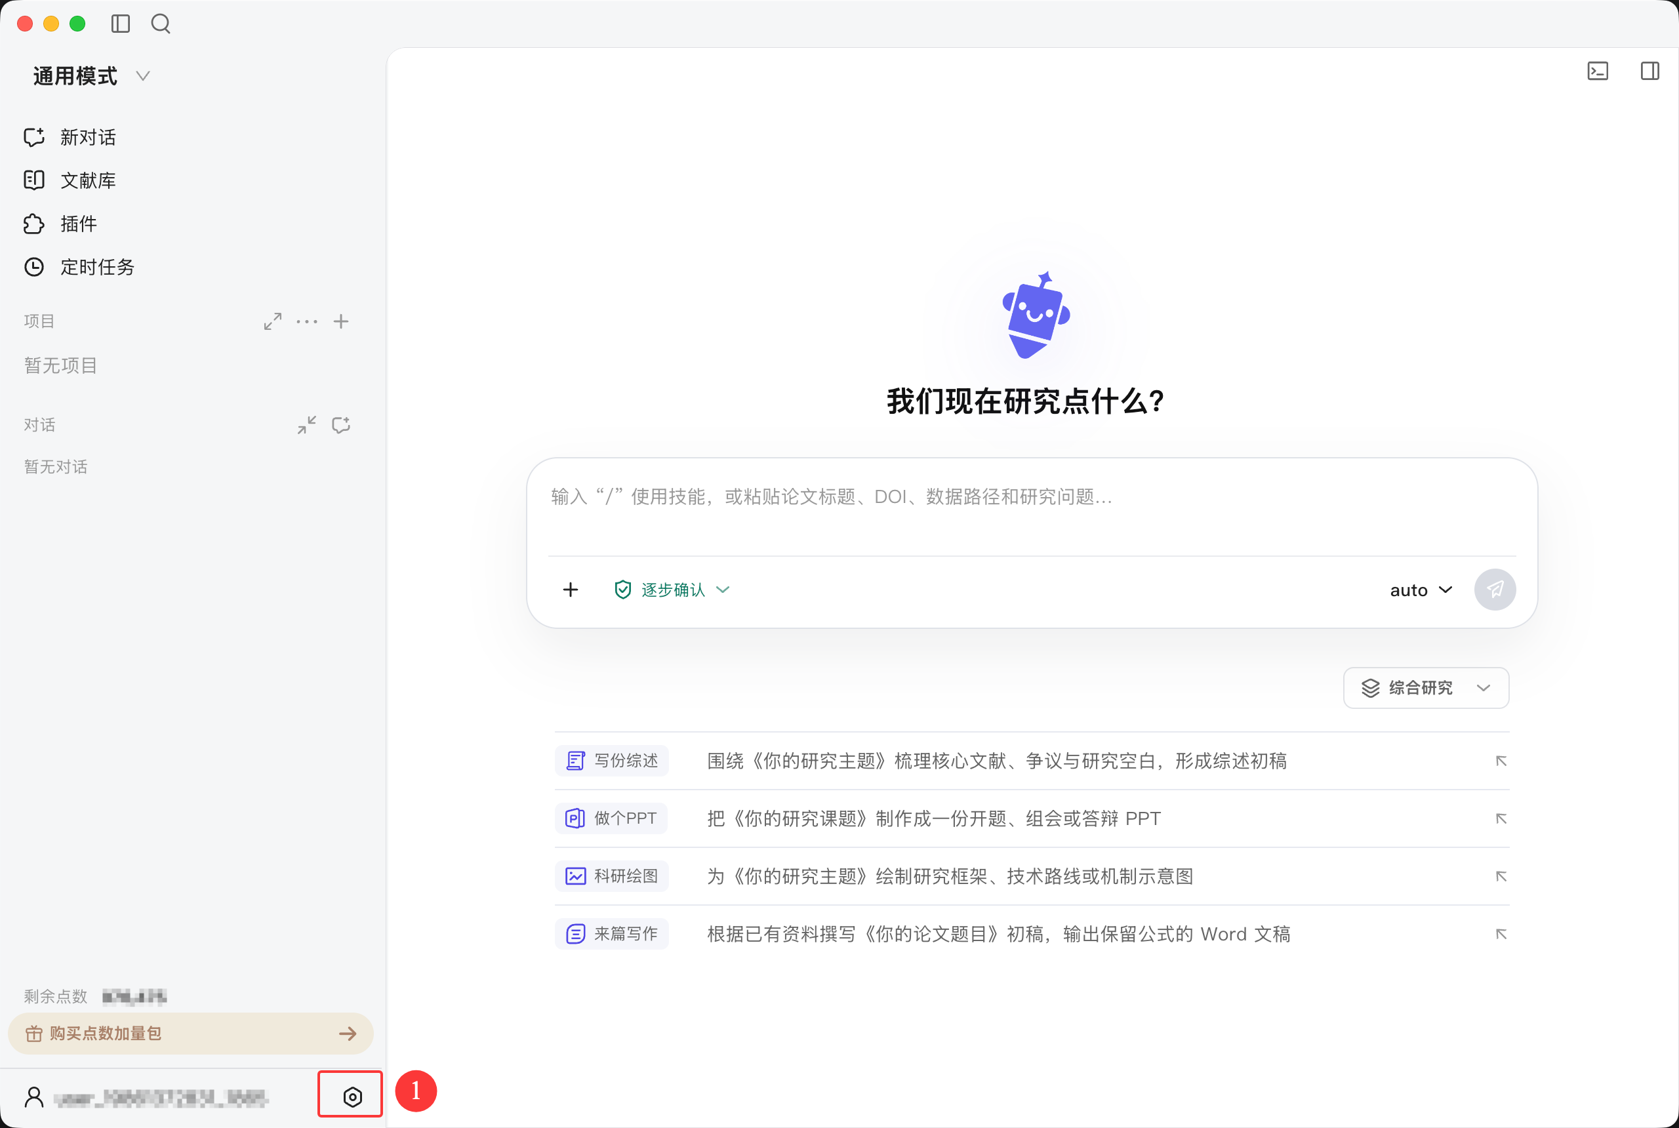This screenshot has height=1128, width=1679.
Task: Open the 文献库 library
Action: (88, 180)
